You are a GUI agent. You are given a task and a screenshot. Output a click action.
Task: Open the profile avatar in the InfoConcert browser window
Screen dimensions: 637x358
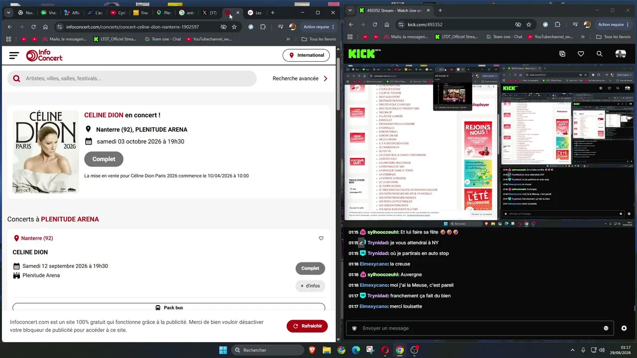tap(293, 27)
